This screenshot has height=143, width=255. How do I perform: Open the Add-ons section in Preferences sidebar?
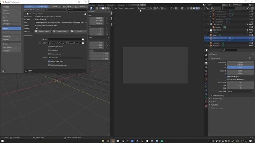point(12,28)
